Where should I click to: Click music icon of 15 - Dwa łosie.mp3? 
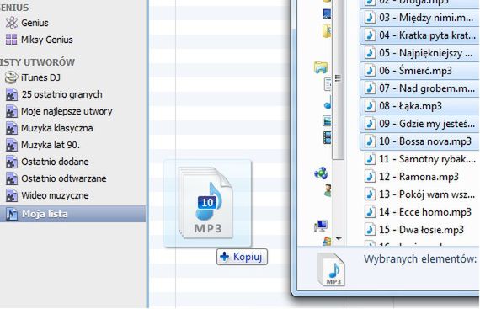point(370,230)
